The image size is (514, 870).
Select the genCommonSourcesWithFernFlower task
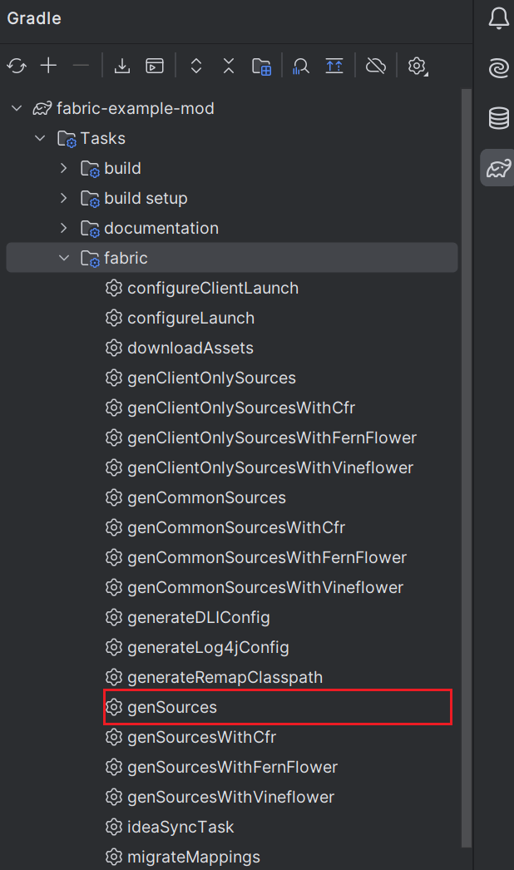pyautogui.click(x=267, y=557)
